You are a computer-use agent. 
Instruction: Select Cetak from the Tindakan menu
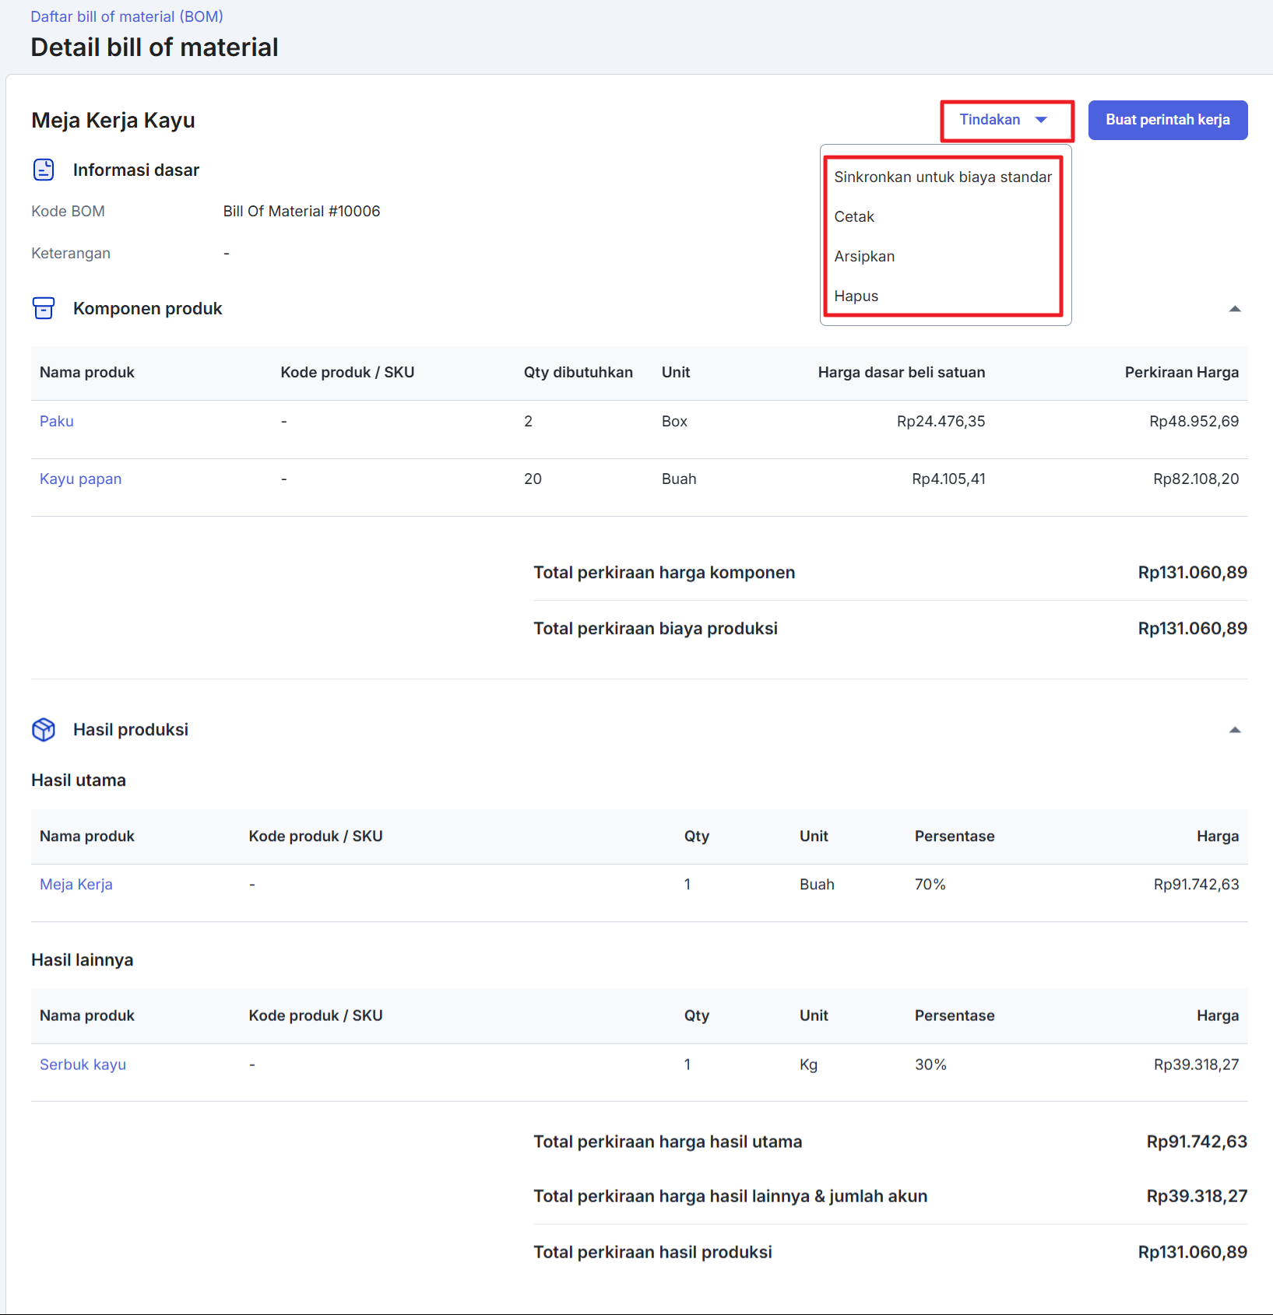click(854, 216)
